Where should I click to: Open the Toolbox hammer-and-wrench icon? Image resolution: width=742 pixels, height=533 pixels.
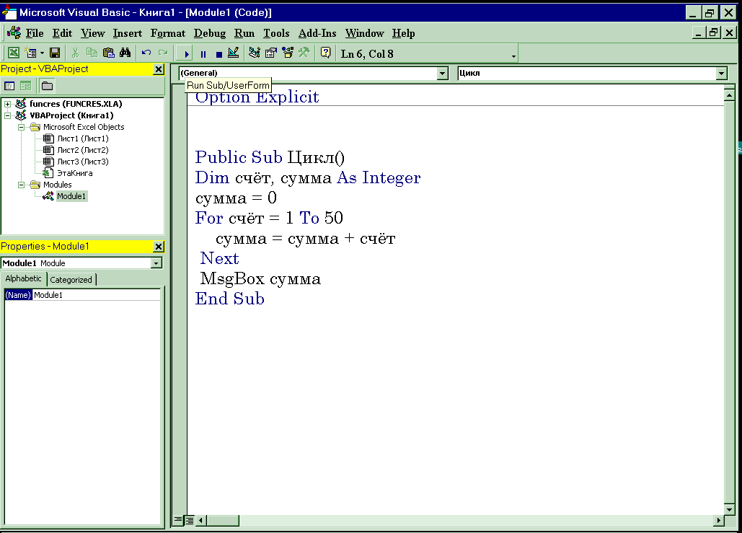point(304,53)
